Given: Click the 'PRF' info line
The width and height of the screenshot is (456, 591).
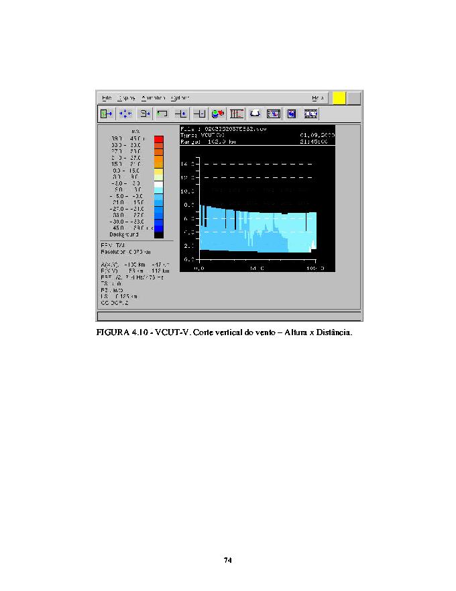Looking at the screenshot, I should pyautogui.click(x=132, y=277).
